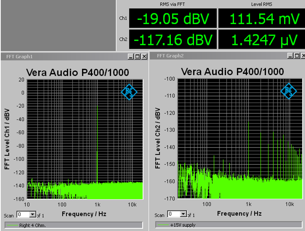Viewport: 305px width, 231px height.
Task: Click Ch2 RMS via FFT -117.16 dBV display
Action: 173,39
